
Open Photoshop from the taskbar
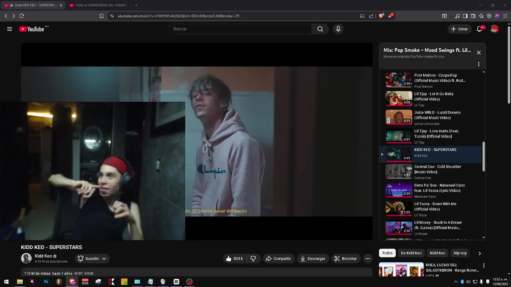click(x=46, y=282)
